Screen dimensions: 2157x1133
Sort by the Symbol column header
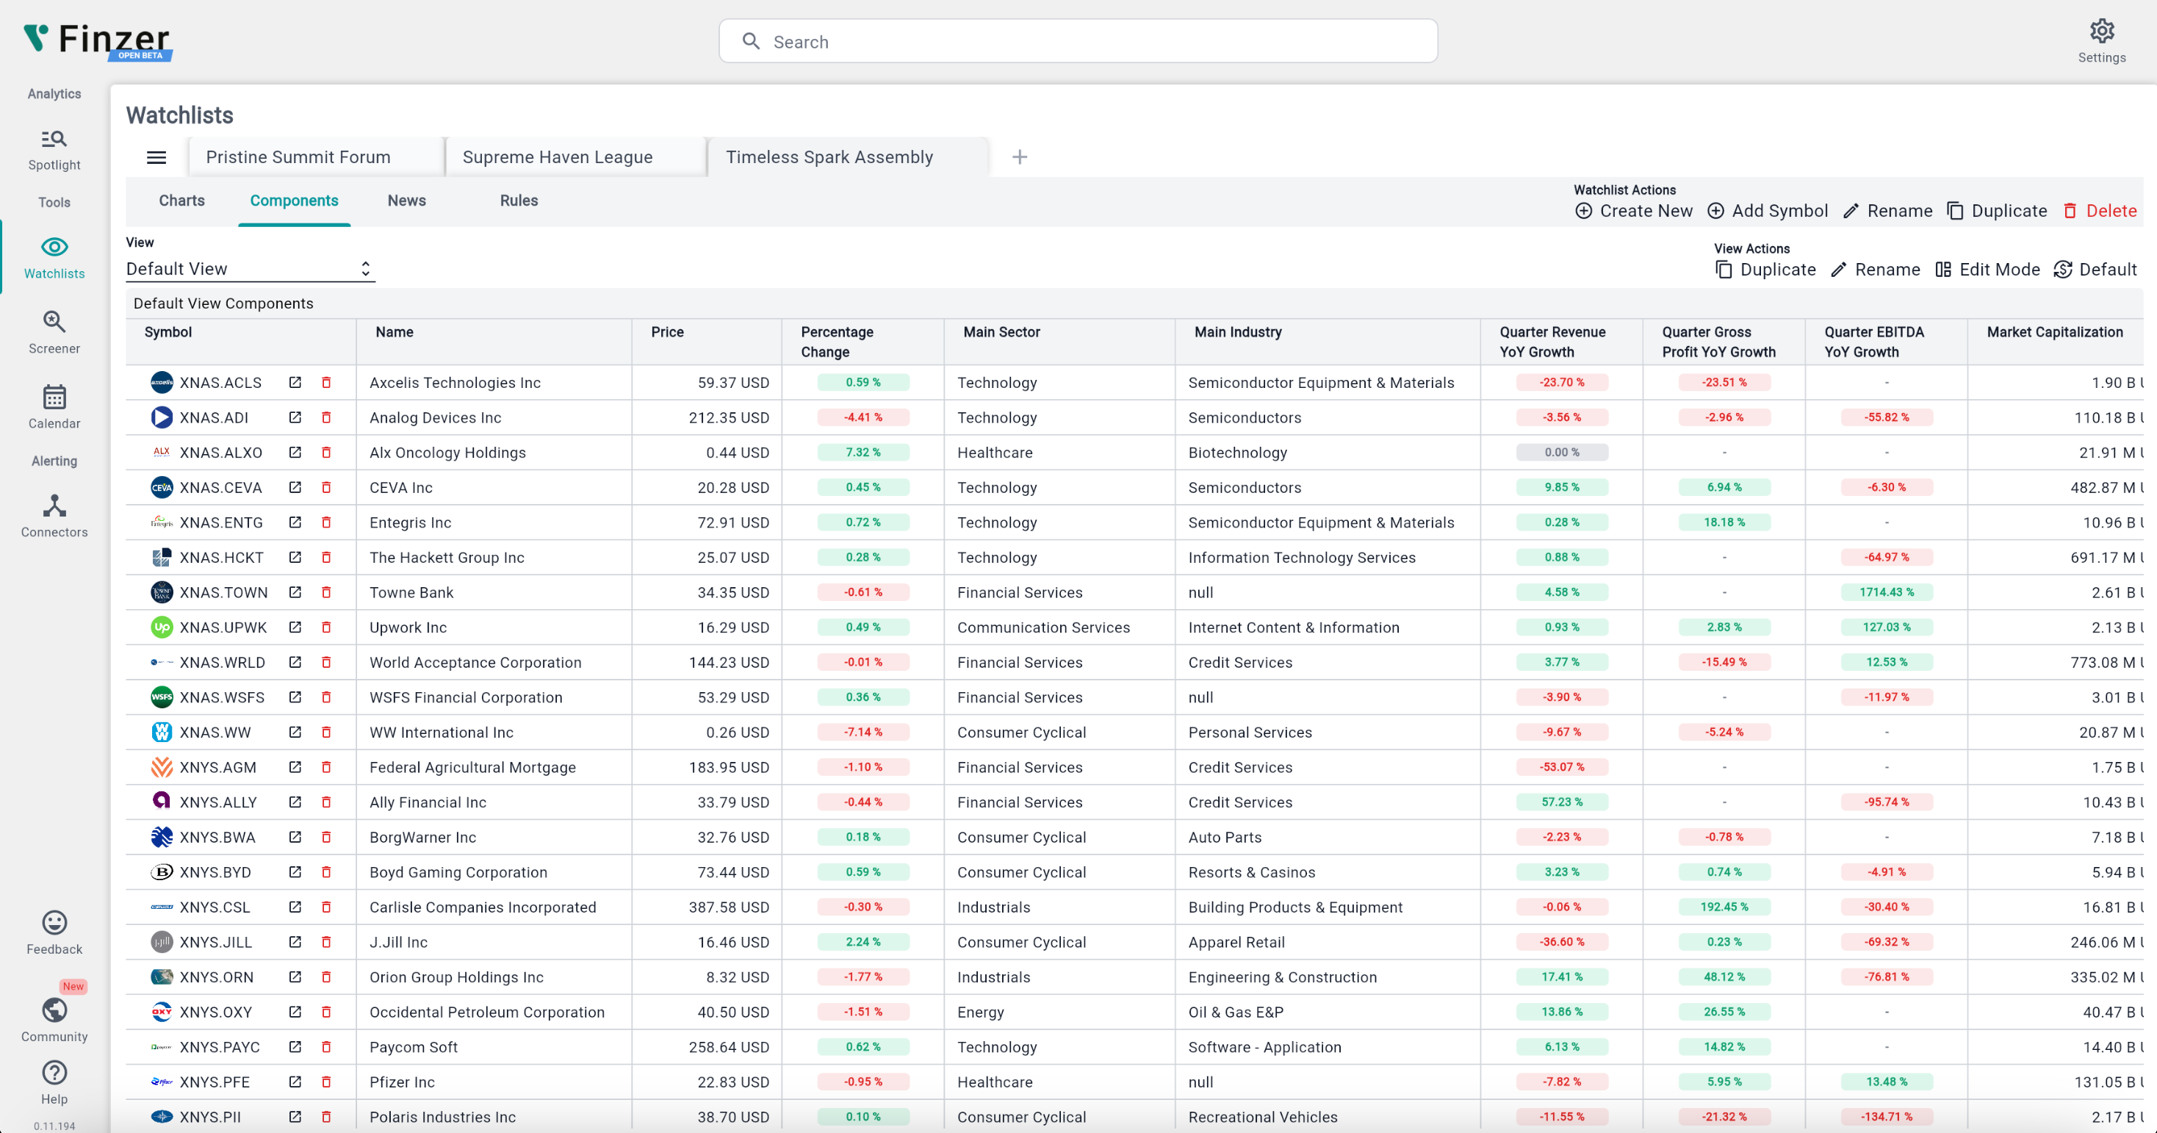168,332
